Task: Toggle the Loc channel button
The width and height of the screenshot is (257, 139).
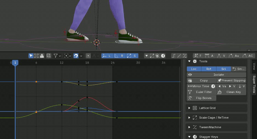Action: [194, 69]
